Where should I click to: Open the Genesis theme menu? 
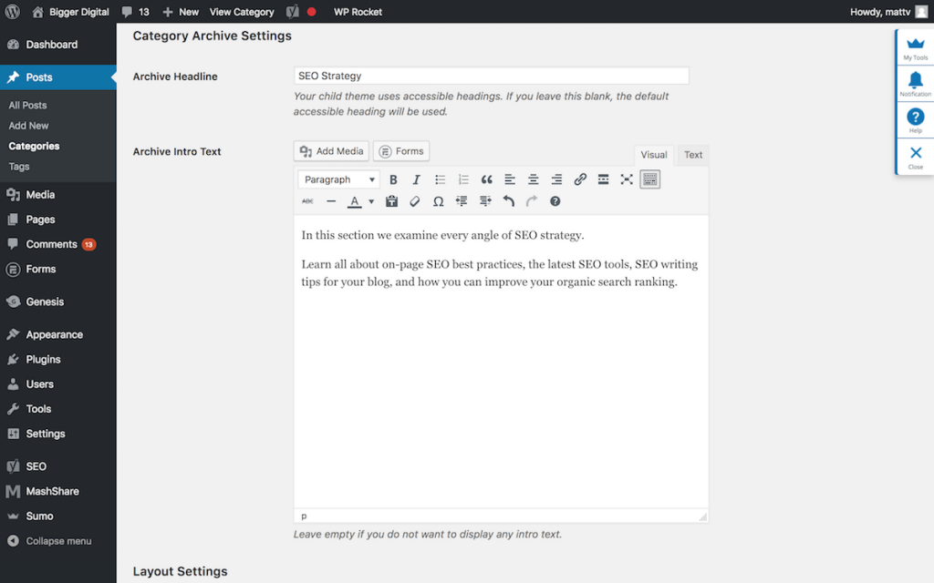click(x=58, y=302)
